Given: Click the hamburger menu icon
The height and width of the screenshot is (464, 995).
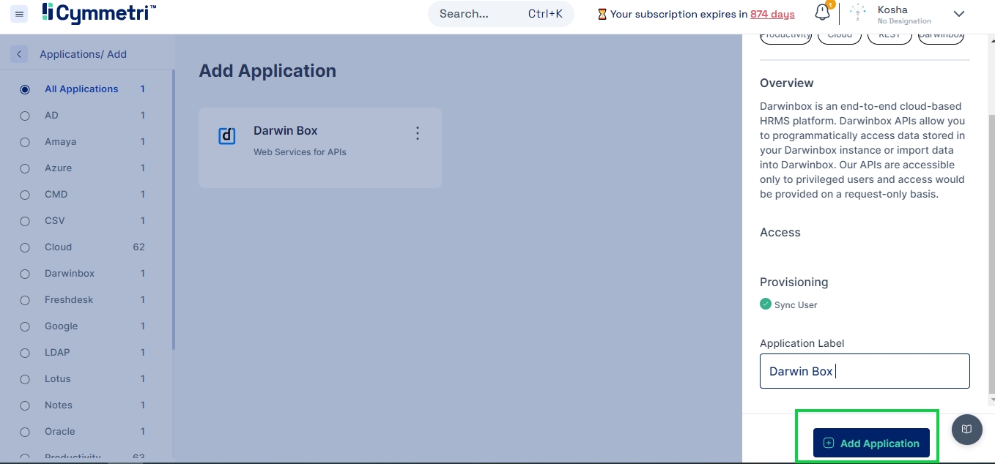Looking at the screenshot, I should coord(20,14).
